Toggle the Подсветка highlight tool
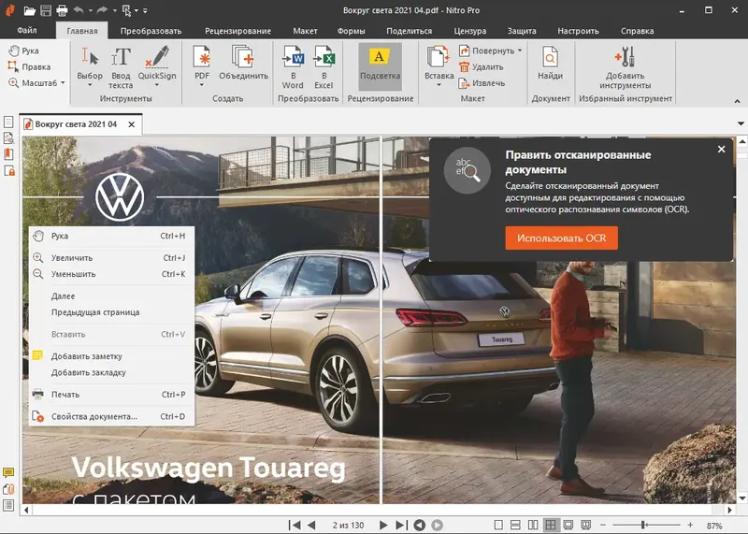Screen dimensions: 748x534 [381, 66]
